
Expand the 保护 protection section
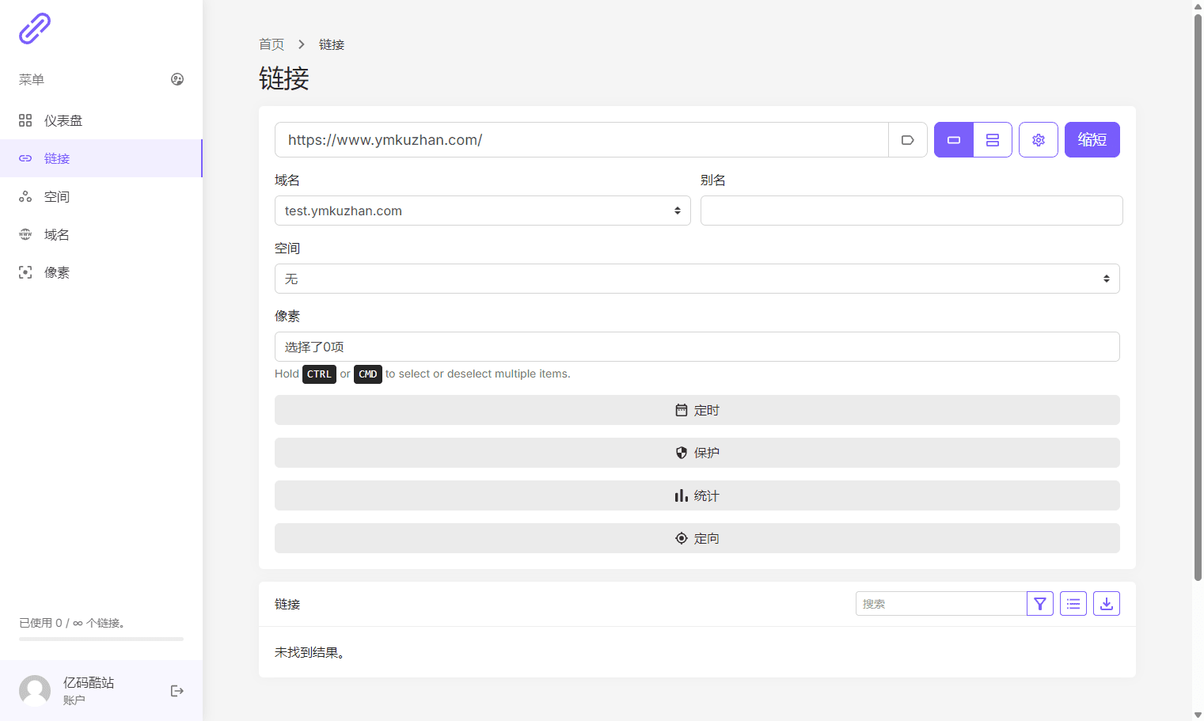(697, 453)
